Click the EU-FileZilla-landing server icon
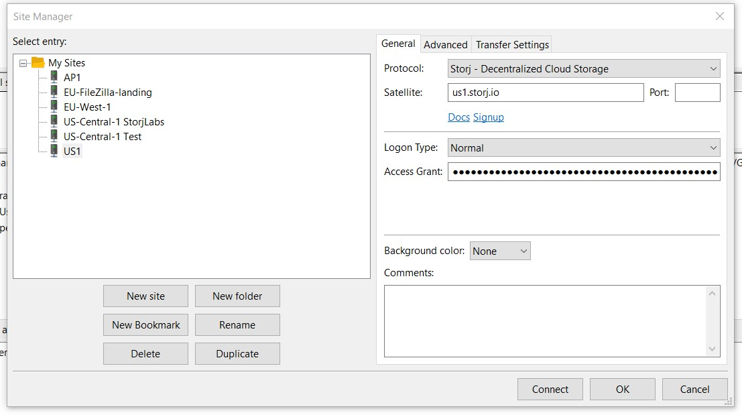The height and width of the screenshot is (415, 742). pyautogui.click(x=54, y=91)
